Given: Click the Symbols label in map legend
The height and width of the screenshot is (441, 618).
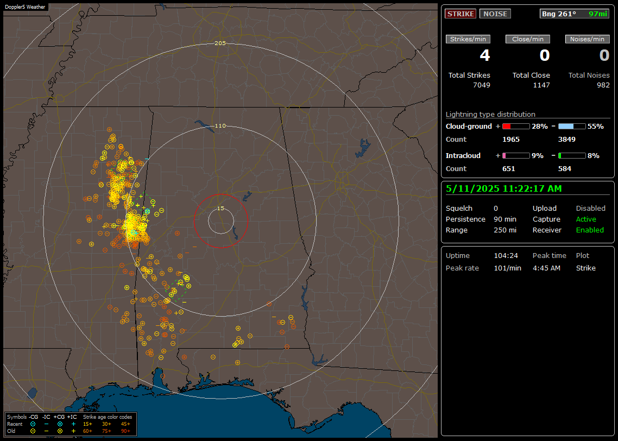Looking at the screenshot, I should [x=17, y=417].
